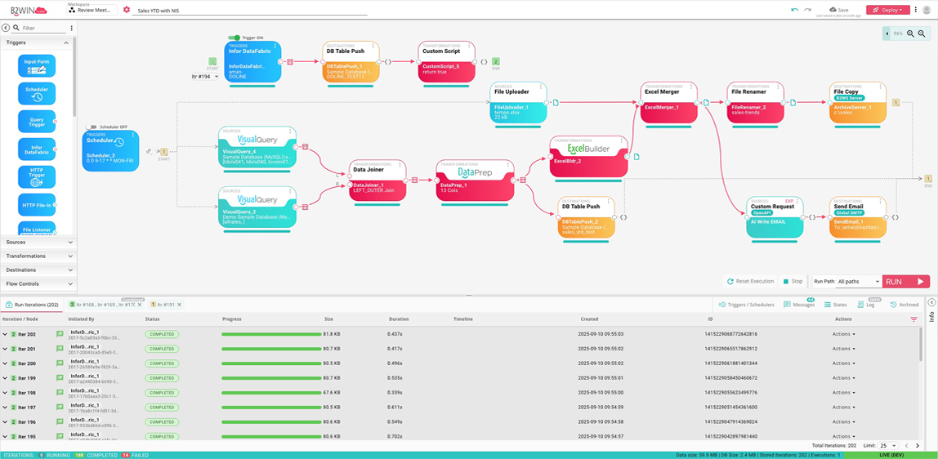938x459 pixels.
Task: Open the Archived tab
Action: (x=904, y=305)
